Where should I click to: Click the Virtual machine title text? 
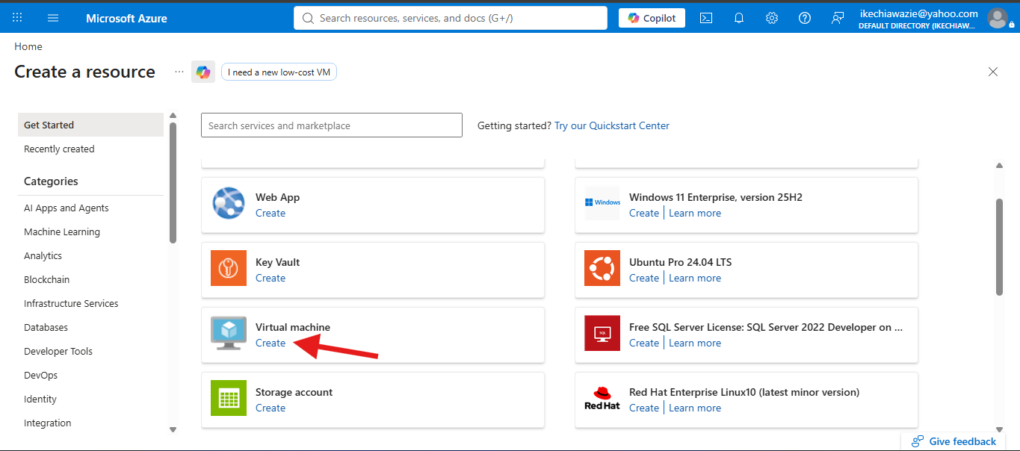point(293,327)
